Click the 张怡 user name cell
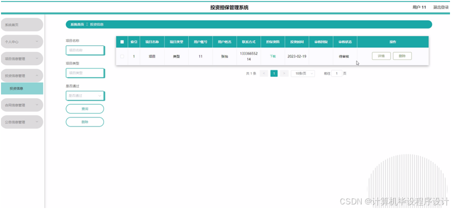 click(224, 56)
